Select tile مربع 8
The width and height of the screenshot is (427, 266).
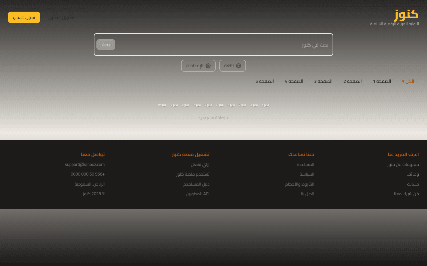click(186, 105)
